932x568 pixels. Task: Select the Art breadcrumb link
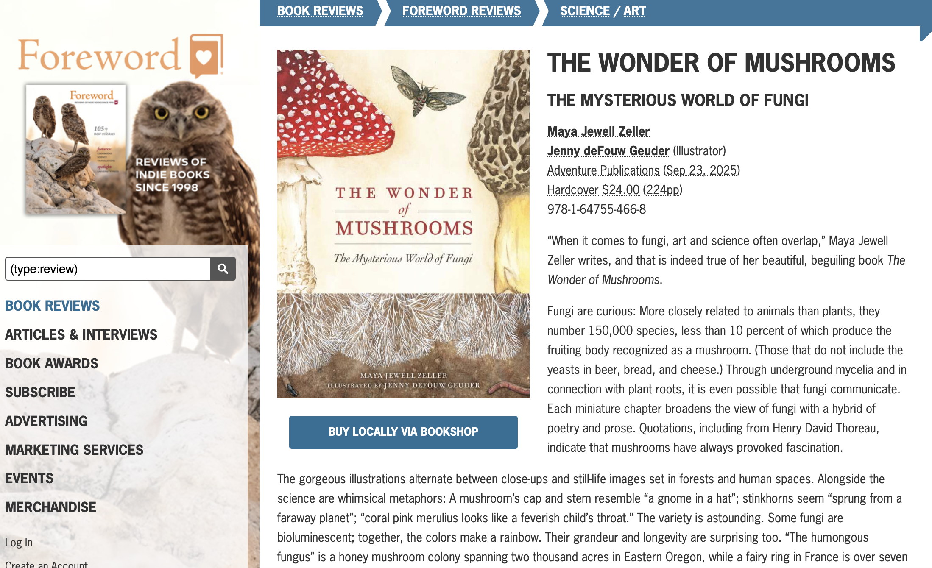click(x=635, y=11)
